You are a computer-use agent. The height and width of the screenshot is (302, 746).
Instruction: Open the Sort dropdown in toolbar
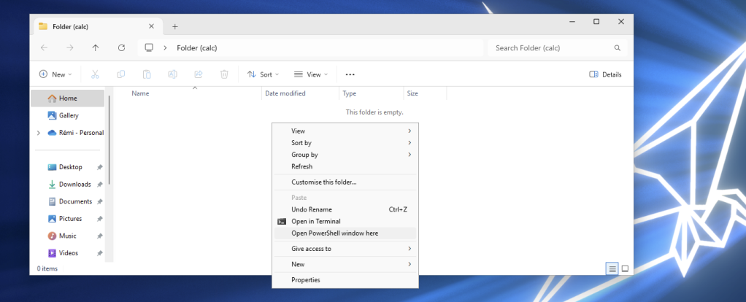click(263, 74)
